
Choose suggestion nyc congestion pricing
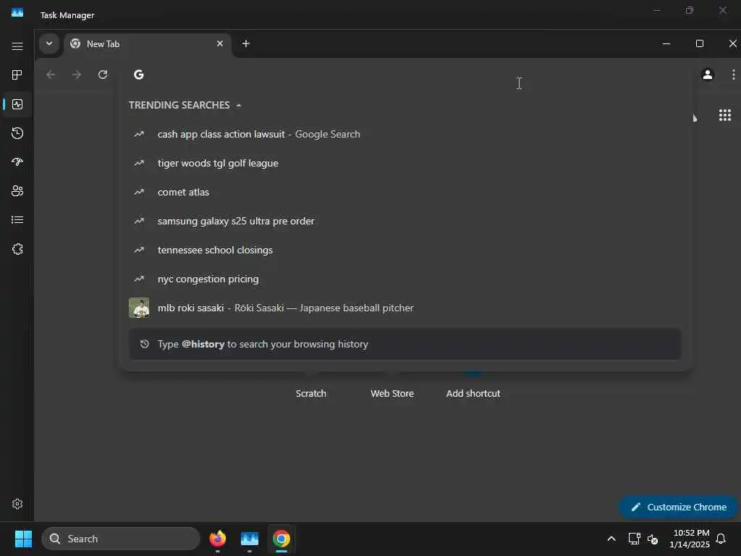tap(405, 279)
